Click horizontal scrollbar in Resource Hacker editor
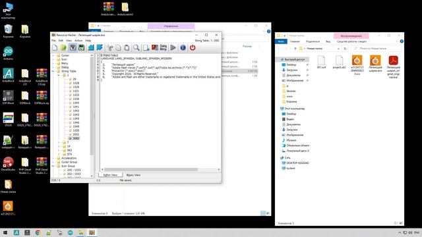422x237 pixels. coord(151,170)
